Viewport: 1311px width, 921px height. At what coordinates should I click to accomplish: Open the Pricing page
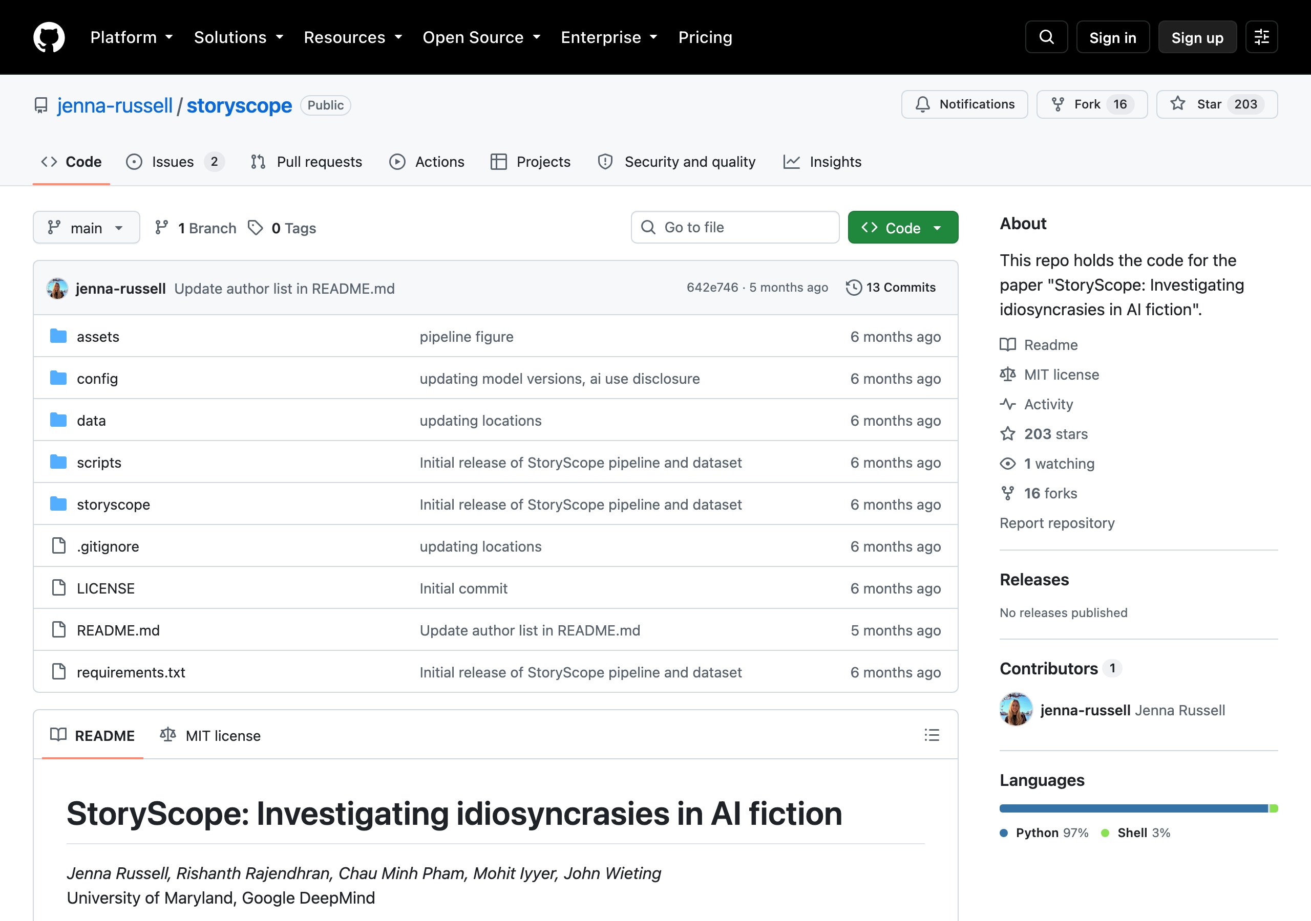[x=705, y=37]
